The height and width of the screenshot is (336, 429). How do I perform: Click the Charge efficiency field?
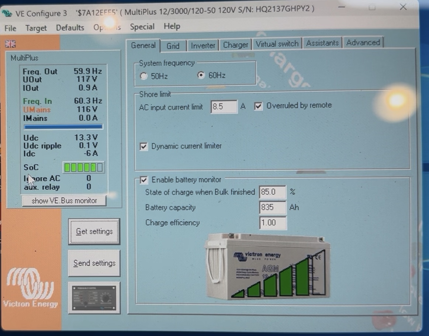point(272,223)
